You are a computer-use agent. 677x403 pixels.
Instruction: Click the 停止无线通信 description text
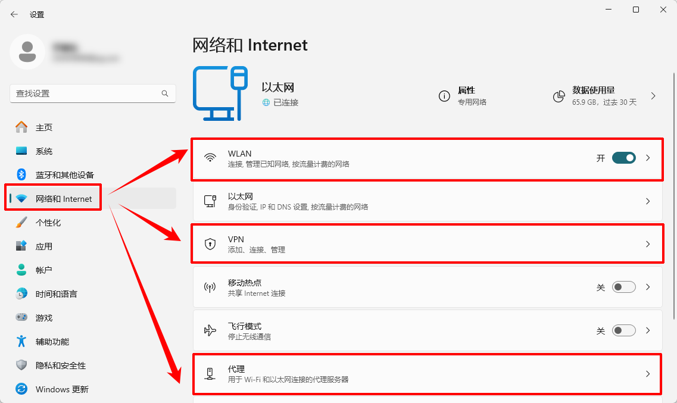click(x=249, y=336)
